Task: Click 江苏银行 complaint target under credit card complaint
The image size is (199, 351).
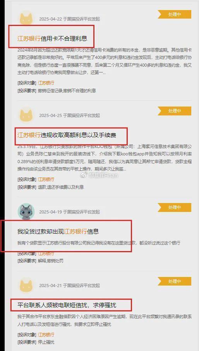Action: (46, 83)
